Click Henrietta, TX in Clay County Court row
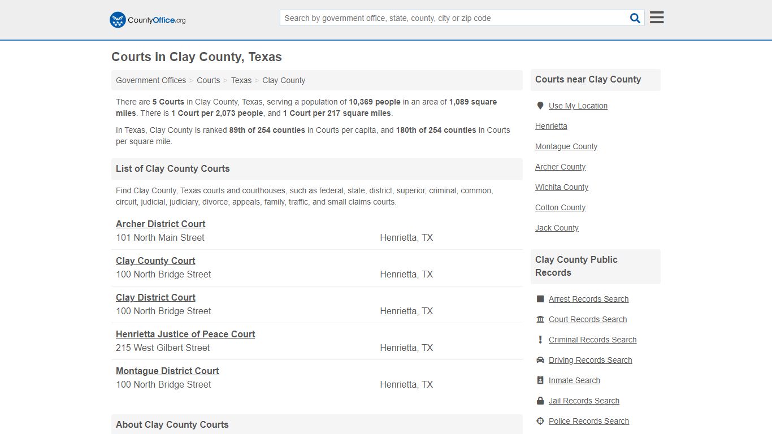Image resolution: width=772 pixels, height=434 pixels. pyautogui.click(x=406, y=274)
